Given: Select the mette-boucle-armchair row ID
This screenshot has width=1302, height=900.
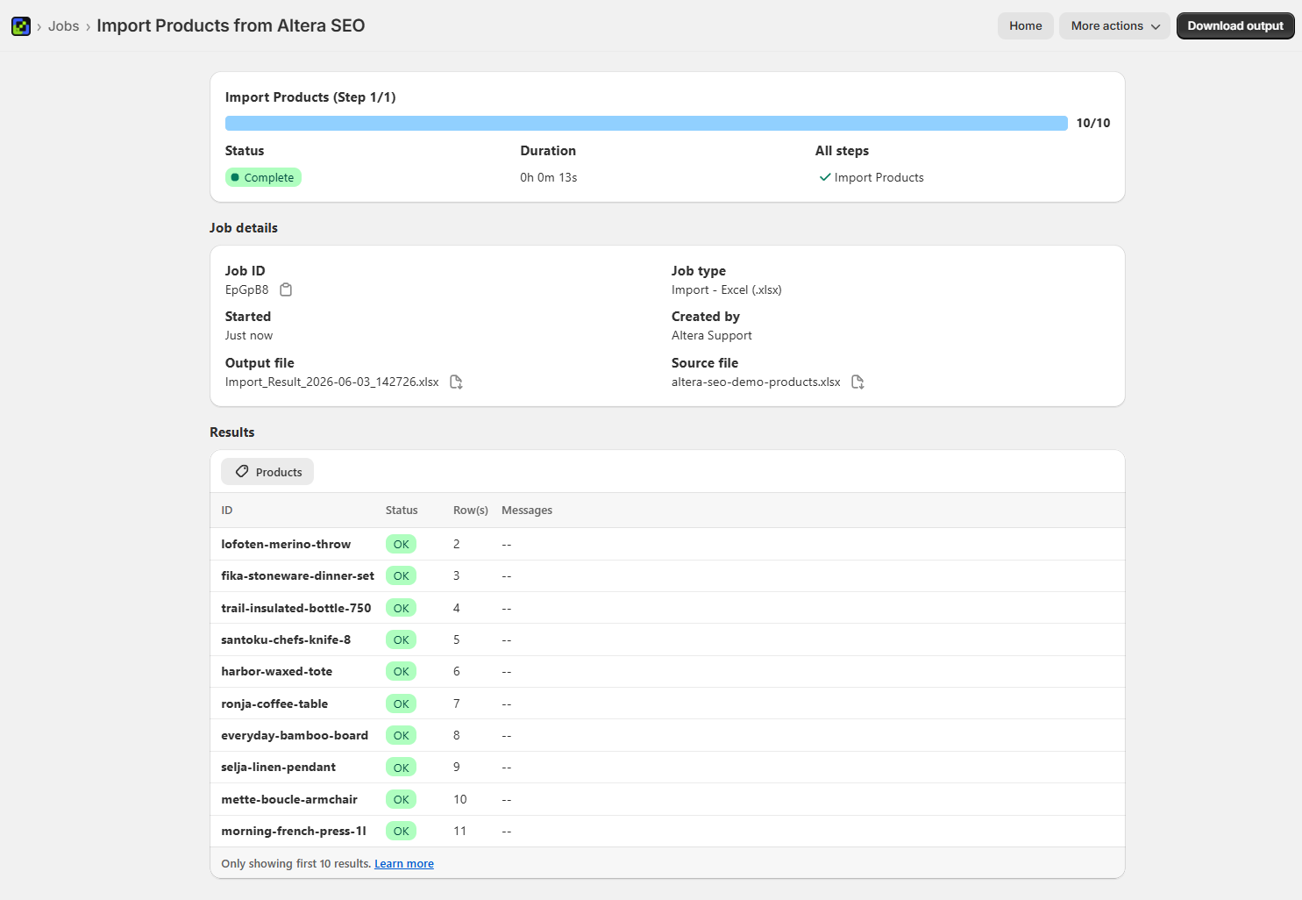Looking at the screenshot, I should (289, 799).
